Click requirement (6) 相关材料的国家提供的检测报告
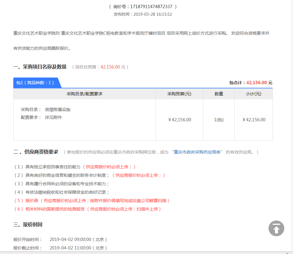293x254 pixels. [88, 209]
